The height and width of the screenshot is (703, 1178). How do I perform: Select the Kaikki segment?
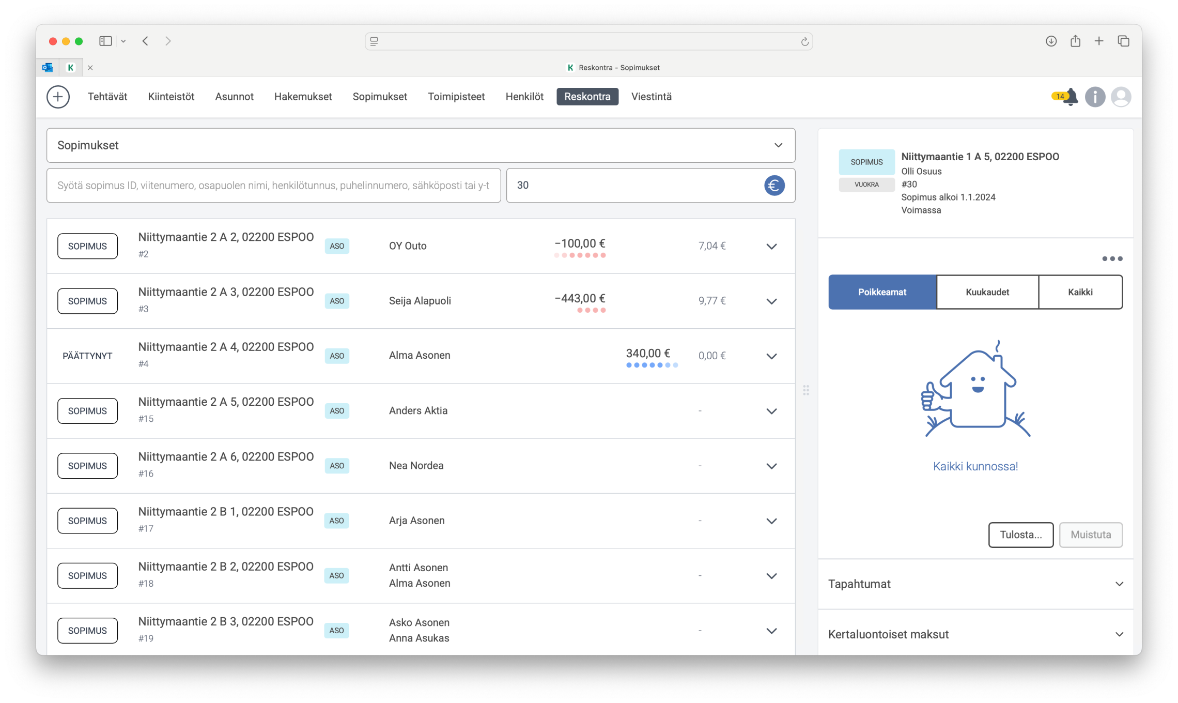[1080, 292]
